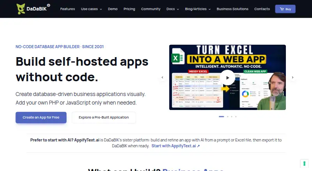Open the Features menu item
This screenshot has width=312, height=171.
click(x=67, y=9)
